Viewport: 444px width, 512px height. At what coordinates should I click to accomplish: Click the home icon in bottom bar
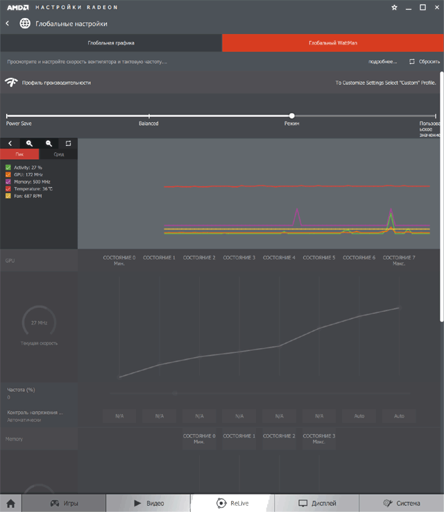[10, 503]
